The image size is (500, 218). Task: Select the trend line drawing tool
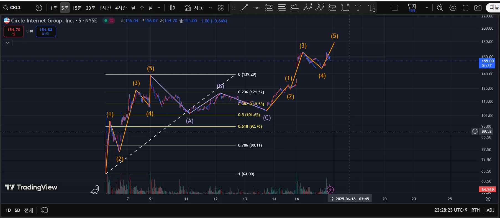[244, 8]
